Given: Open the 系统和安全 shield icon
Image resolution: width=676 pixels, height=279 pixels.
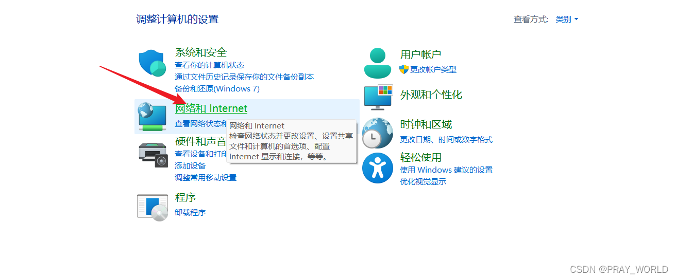Looking at the screenshot, I should 152,63.
